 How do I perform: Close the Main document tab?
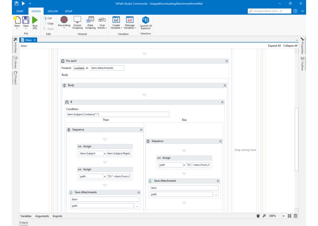pos(35,40)
